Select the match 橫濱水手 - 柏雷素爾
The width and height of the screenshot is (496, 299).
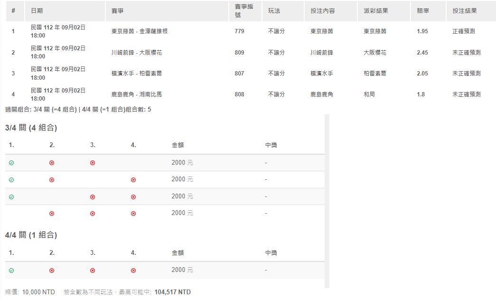click(137, 74)
